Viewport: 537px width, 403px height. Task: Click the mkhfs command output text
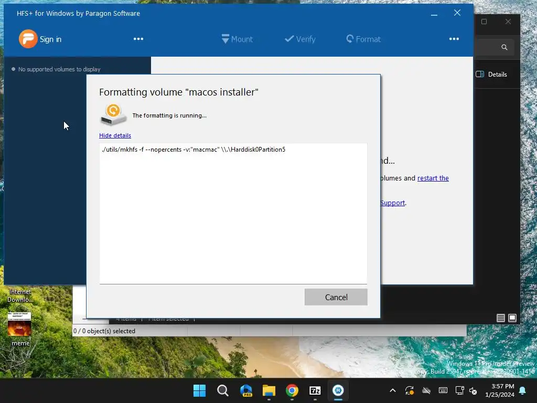193,150
